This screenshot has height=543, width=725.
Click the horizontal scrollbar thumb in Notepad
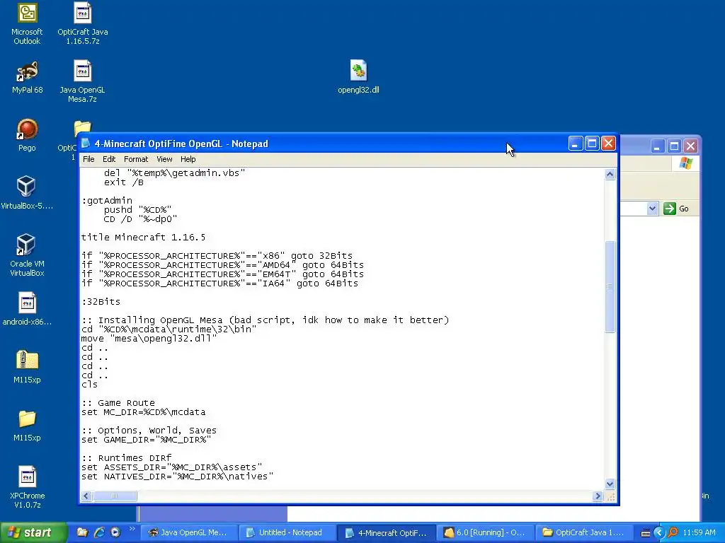pos(115,496)
